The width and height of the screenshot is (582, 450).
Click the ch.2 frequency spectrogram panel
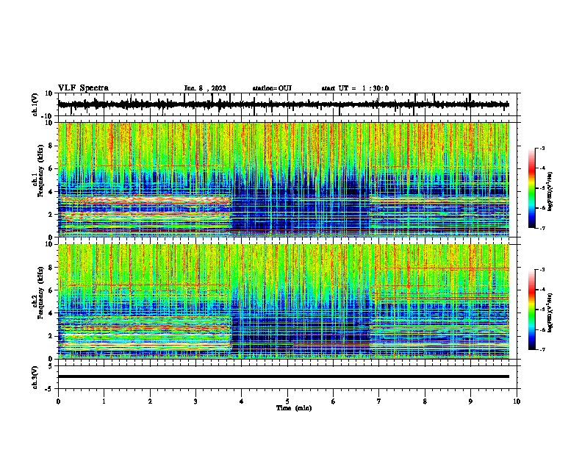284,301
